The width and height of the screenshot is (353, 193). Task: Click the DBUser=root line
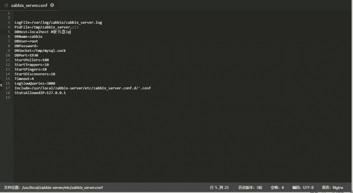point(26,41)
